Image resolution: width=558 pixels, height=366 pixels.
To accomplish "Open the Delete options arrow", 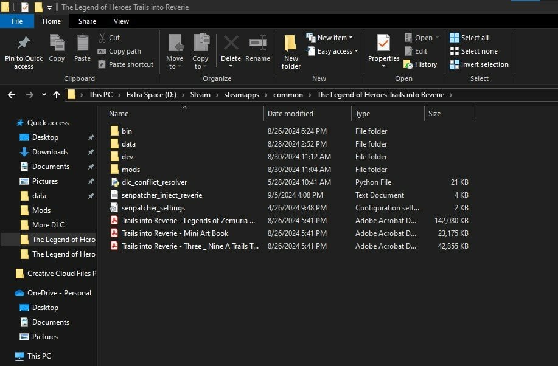I will point(231,66).
